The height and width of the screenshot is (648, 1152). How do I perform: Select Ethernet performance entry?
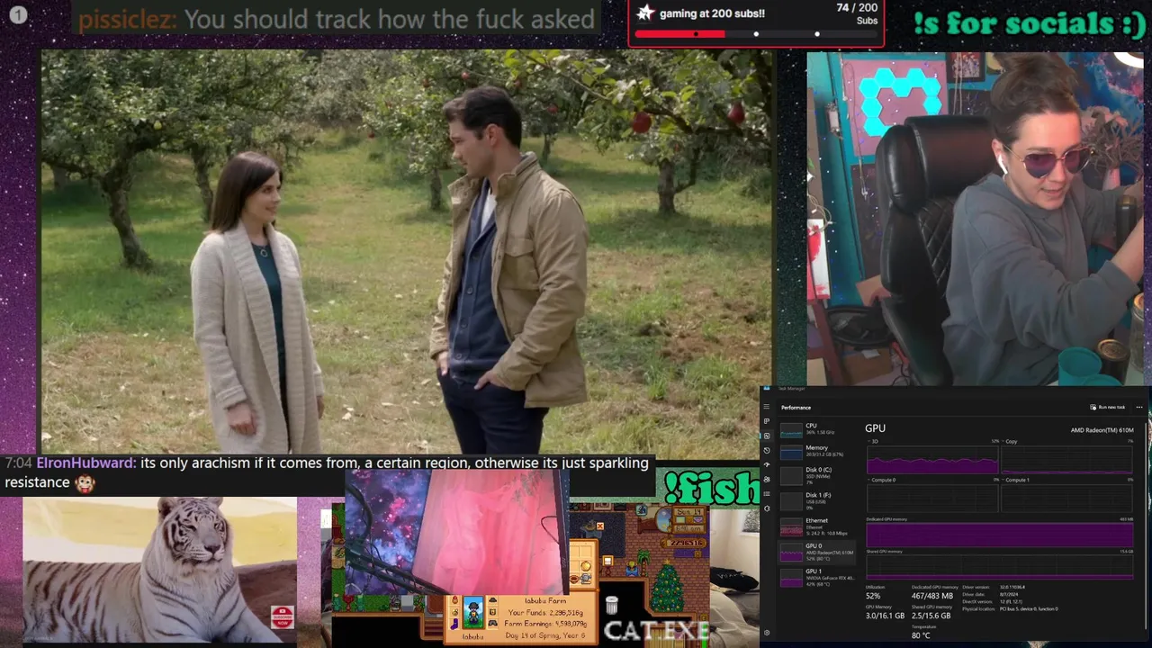coord(816,526)
